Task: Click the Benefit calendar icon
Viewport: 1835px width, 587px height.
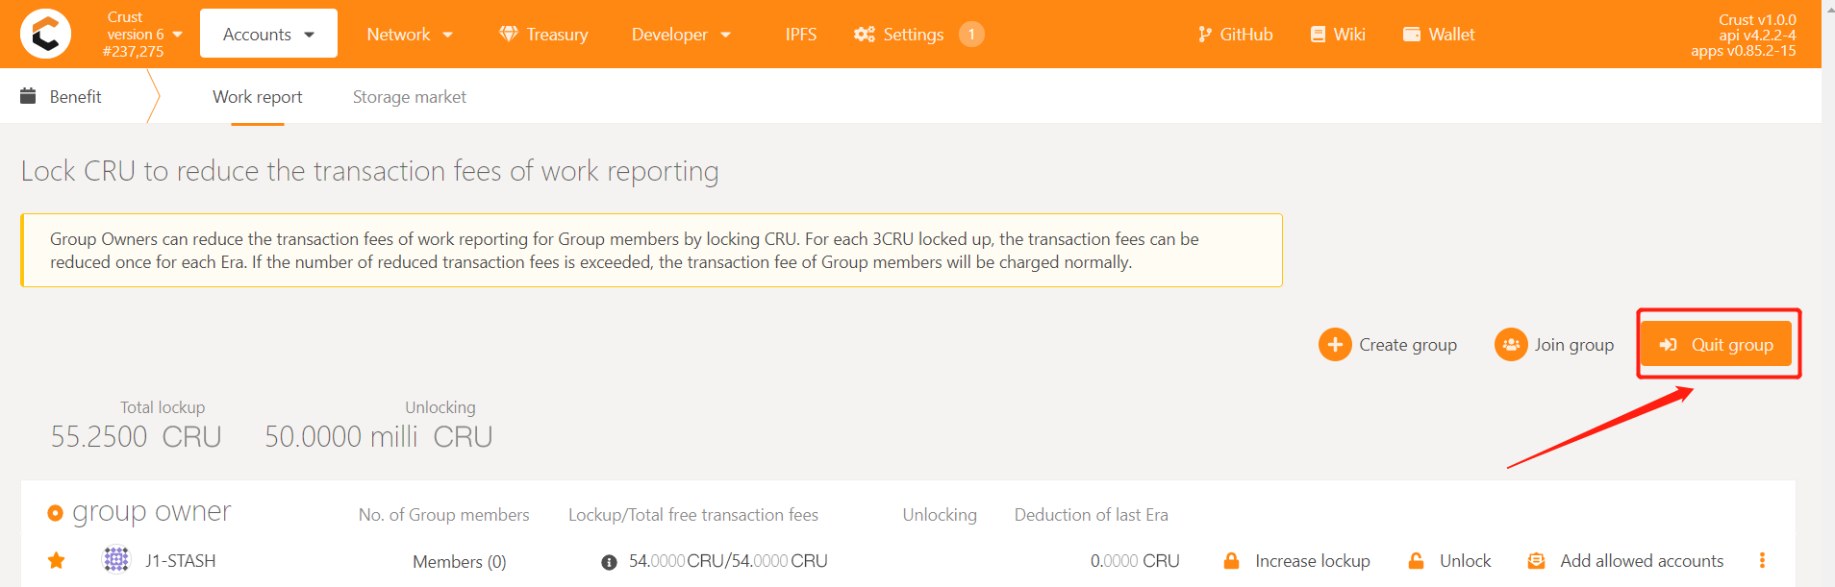Action: (28, 96)
